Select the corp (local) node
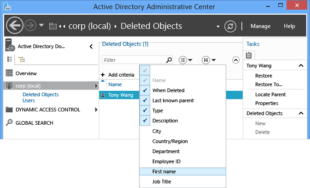This screenshot has width=310, height=188. (51, 86)
